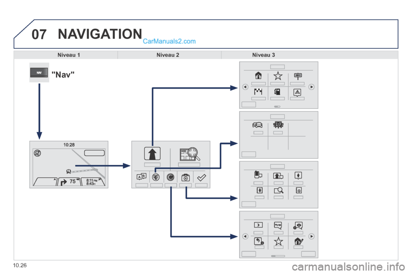Open the map magnifier search icon
Screen dimensions: 412x274
tap(190, 154)
